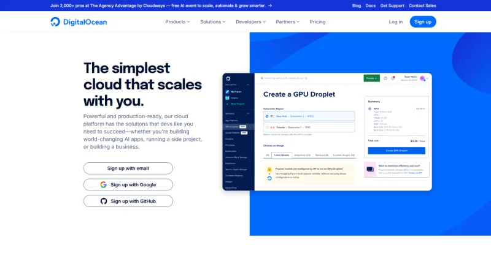The height and width of the screenshot is (267, 491).
Task: Open the Docs link
Action: click(x=371, y=6)
